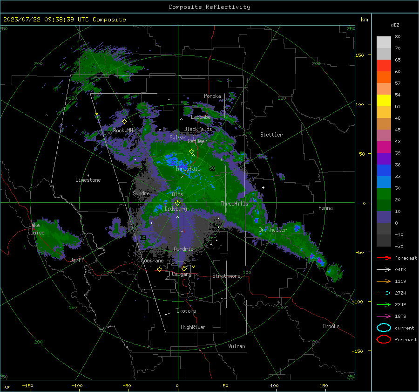Screen dimensions: 419x392
Task: Click the cyan current oval icon
Action: click(x=384, y=328)
